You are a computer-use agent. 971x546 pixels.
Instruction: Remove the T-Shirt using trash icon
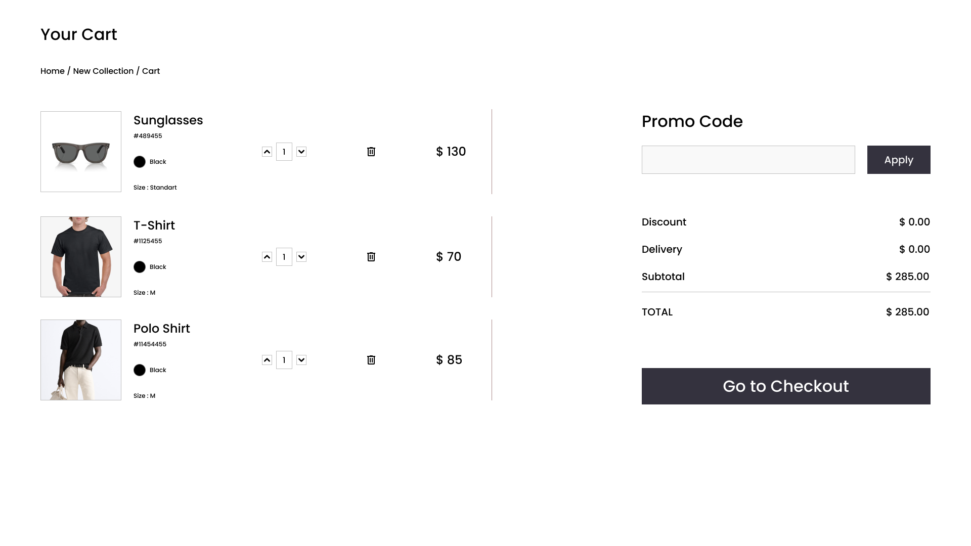coord(371,257)
